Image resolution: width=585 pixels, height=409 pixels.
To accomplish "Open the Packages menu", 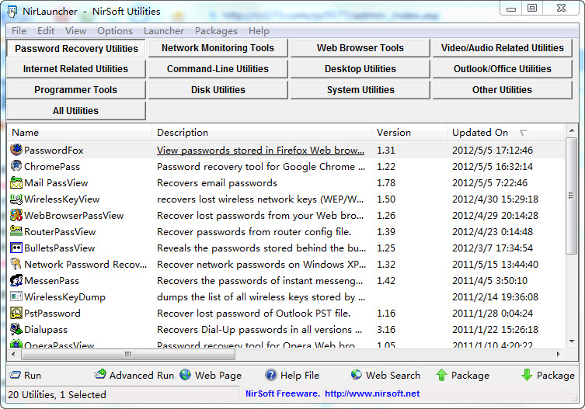I will point(216,31).
